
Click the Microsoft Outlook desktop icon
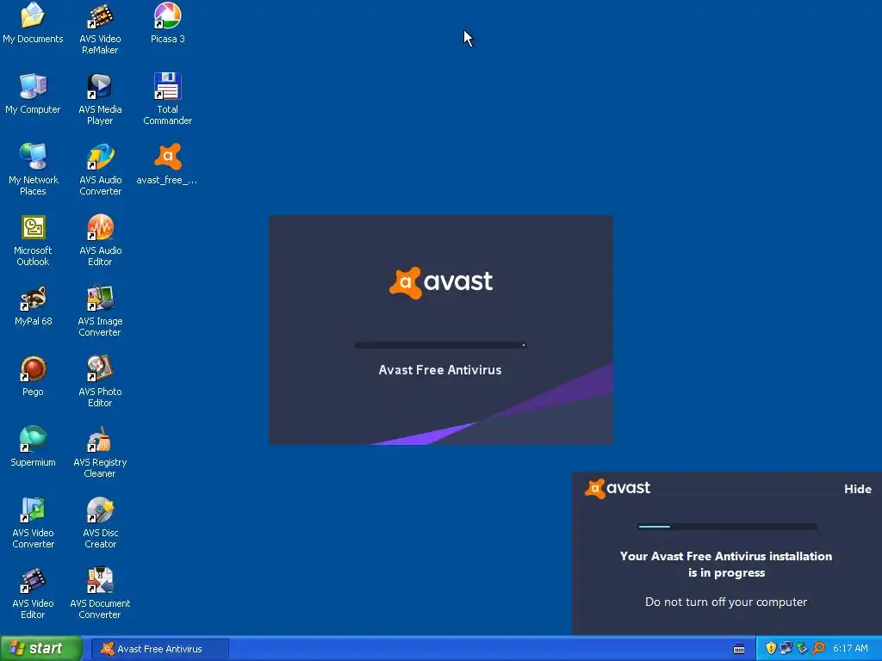[33, 241]
